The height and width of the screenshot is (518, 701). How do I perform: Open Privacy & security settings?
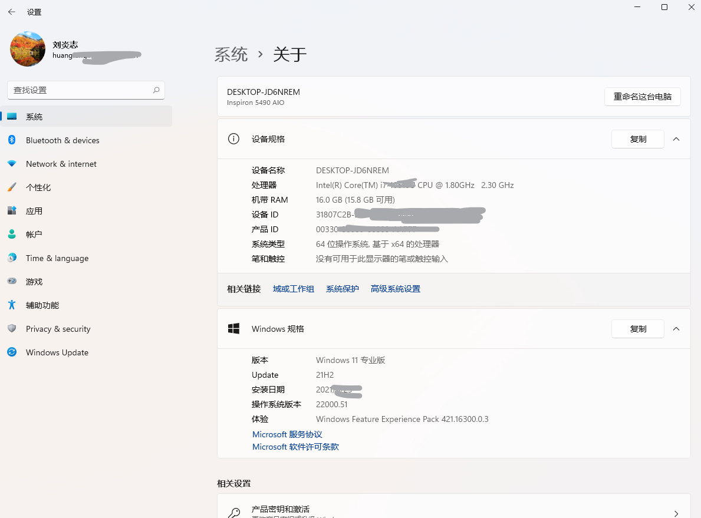[x=58, y=329]
